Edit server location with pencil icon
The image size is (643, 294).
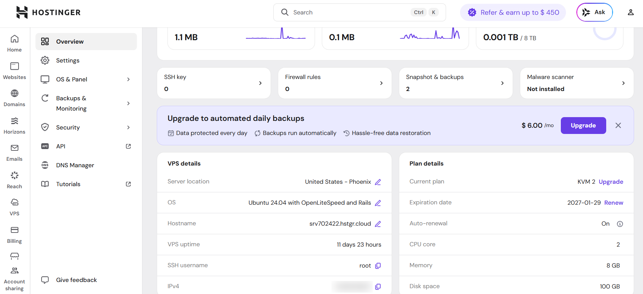[x=378, y=182]
